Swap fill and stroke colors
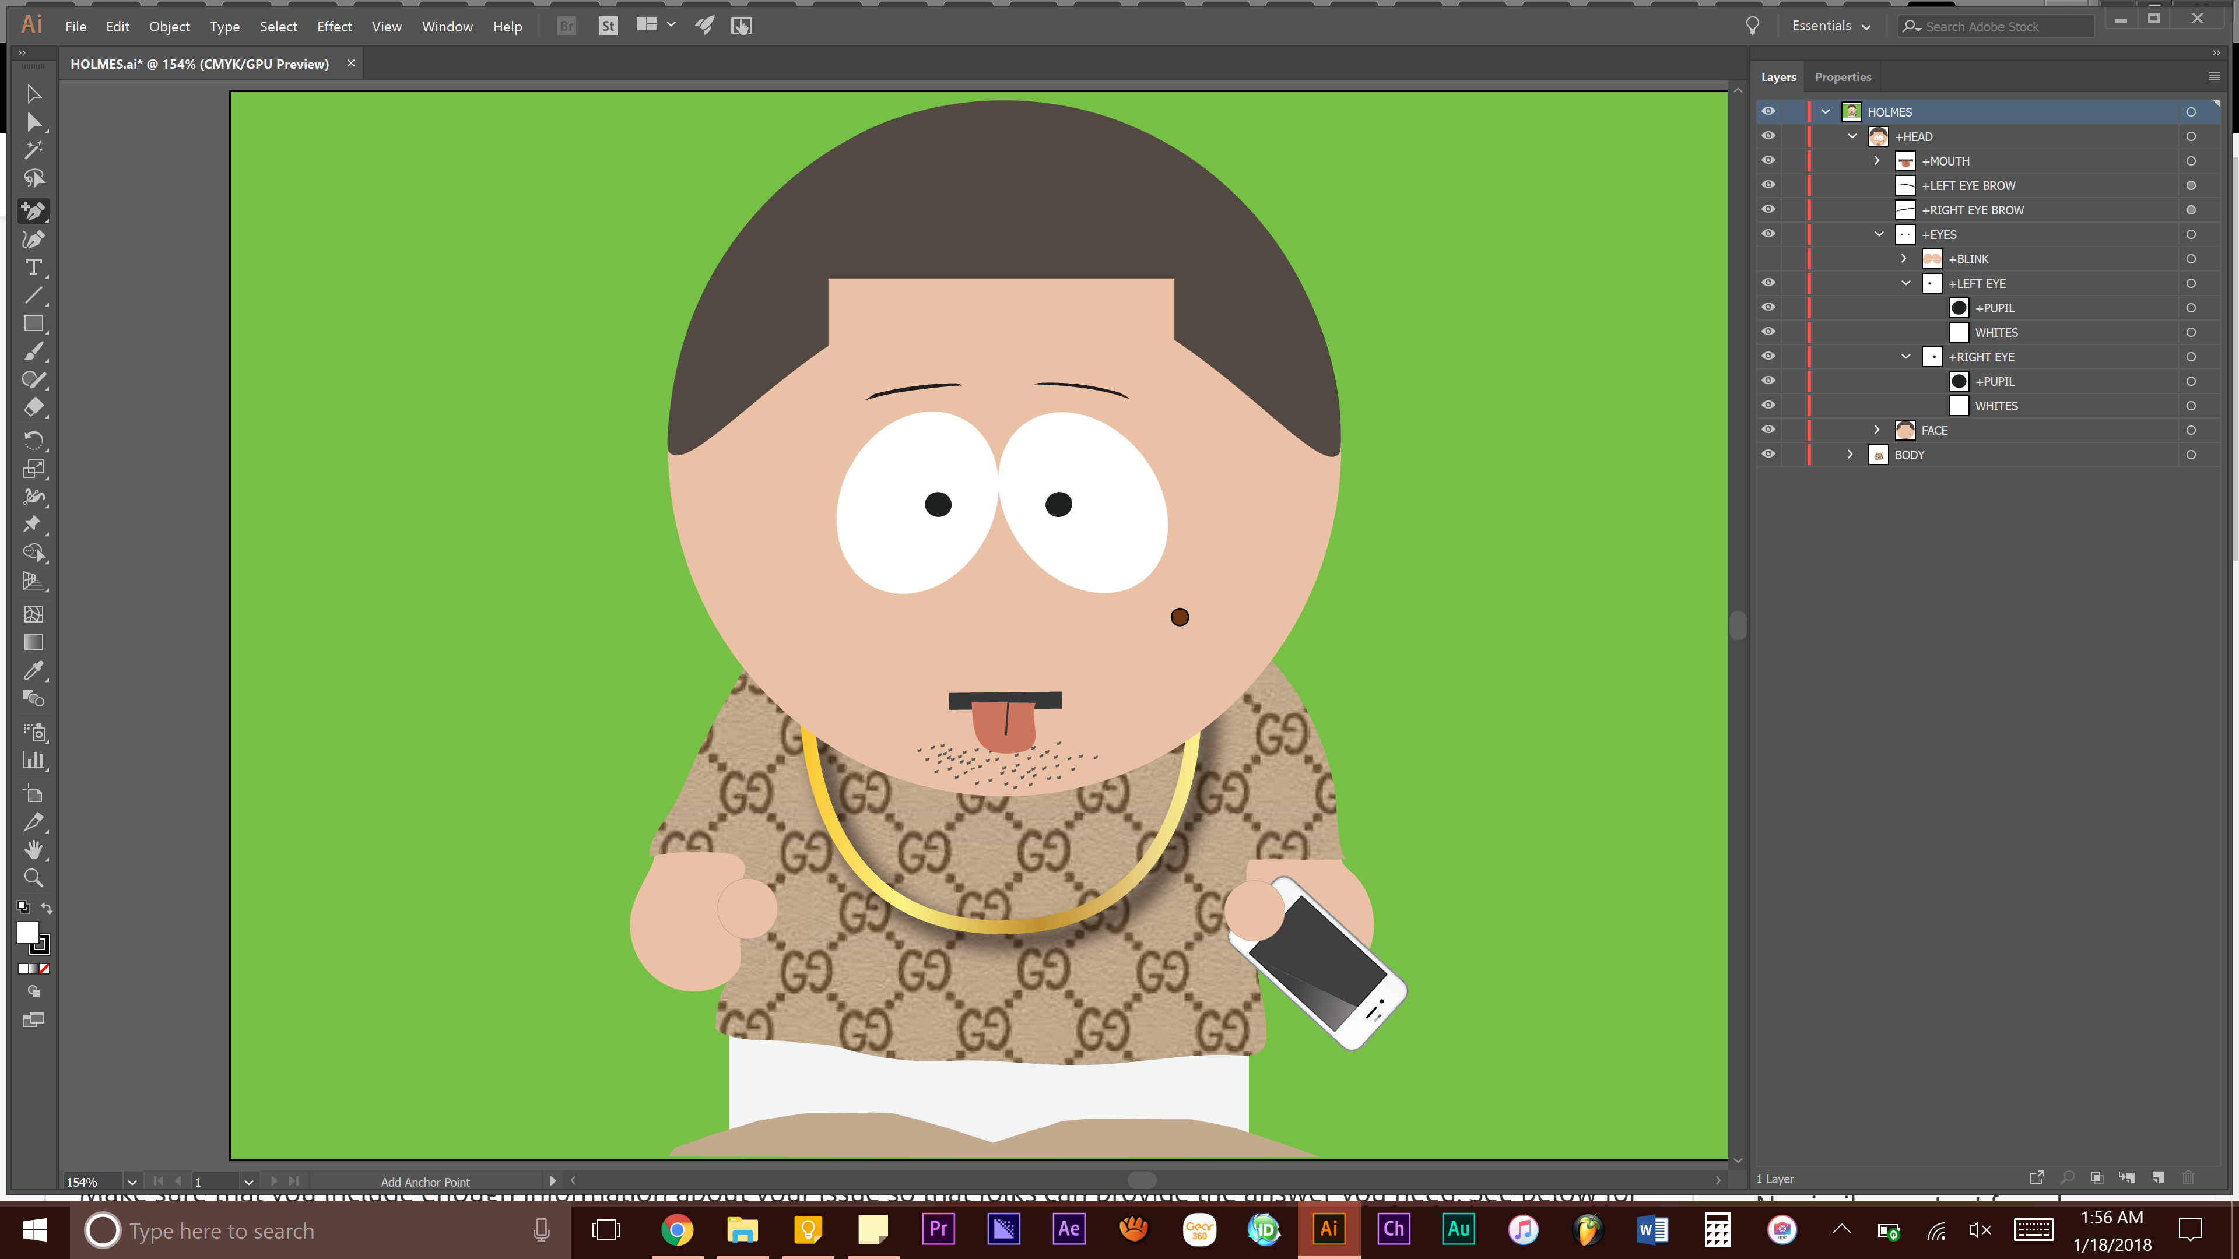 [47, 908]
